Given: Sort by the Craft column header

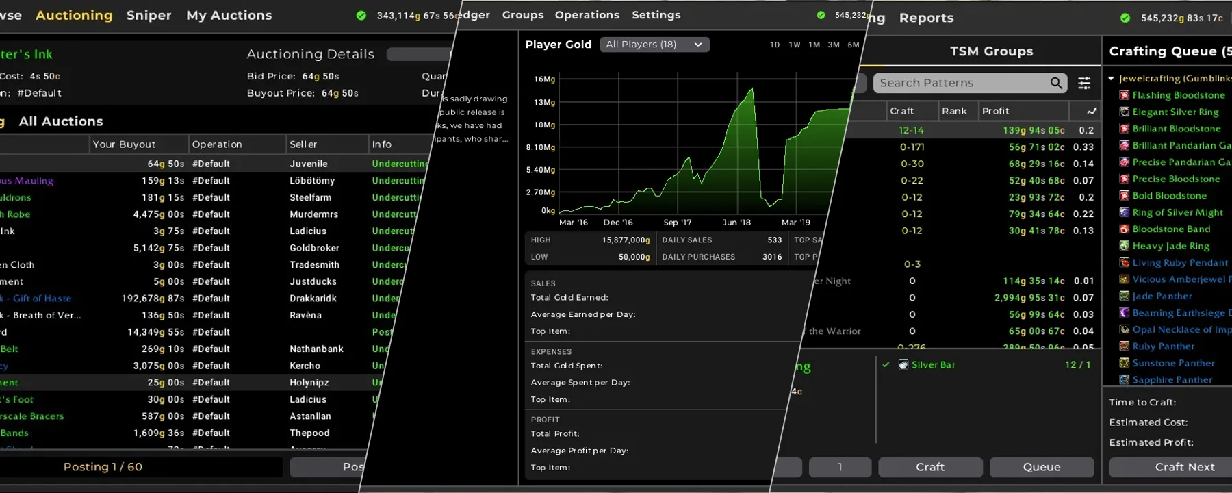Looking at the screenshot, I should (x=912, y=111).
